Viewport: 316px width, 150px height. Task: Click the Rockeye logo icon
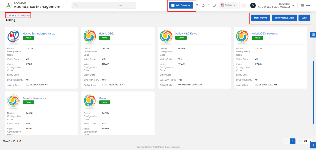coord(8,6)
